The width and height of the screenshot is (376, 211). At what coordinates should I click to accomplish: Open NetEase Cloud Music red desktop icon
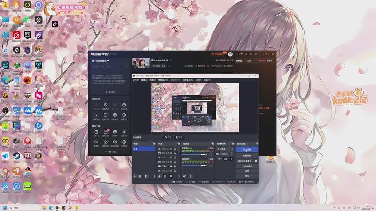pyautogui.click(x=16, y=35)
